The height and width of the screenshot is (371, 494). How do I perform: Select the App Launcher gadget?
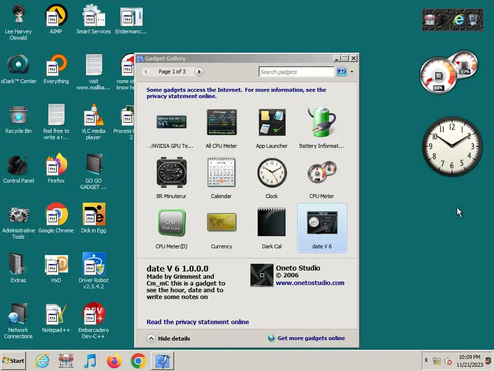(x=272, y=128)
